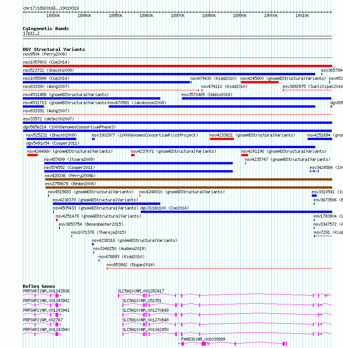Image resolution: width=343 pixels, height=348 pixels.
Task: Click PRPSAP2|NM_001243942 transcript label
Action: (46, 301)
